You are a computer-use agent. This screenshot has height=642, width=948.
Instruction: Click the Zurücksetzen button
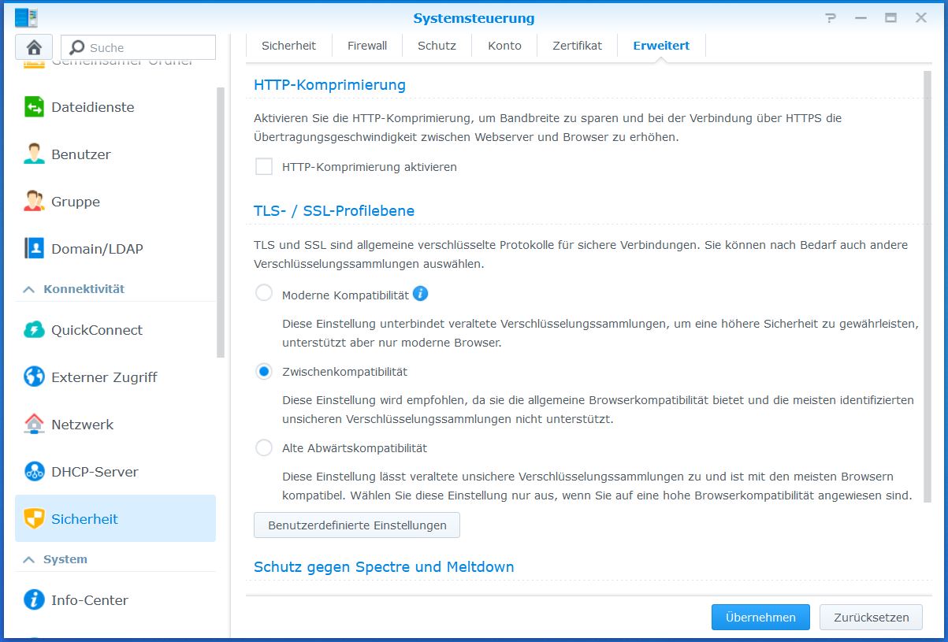click(x=871, y=618)
